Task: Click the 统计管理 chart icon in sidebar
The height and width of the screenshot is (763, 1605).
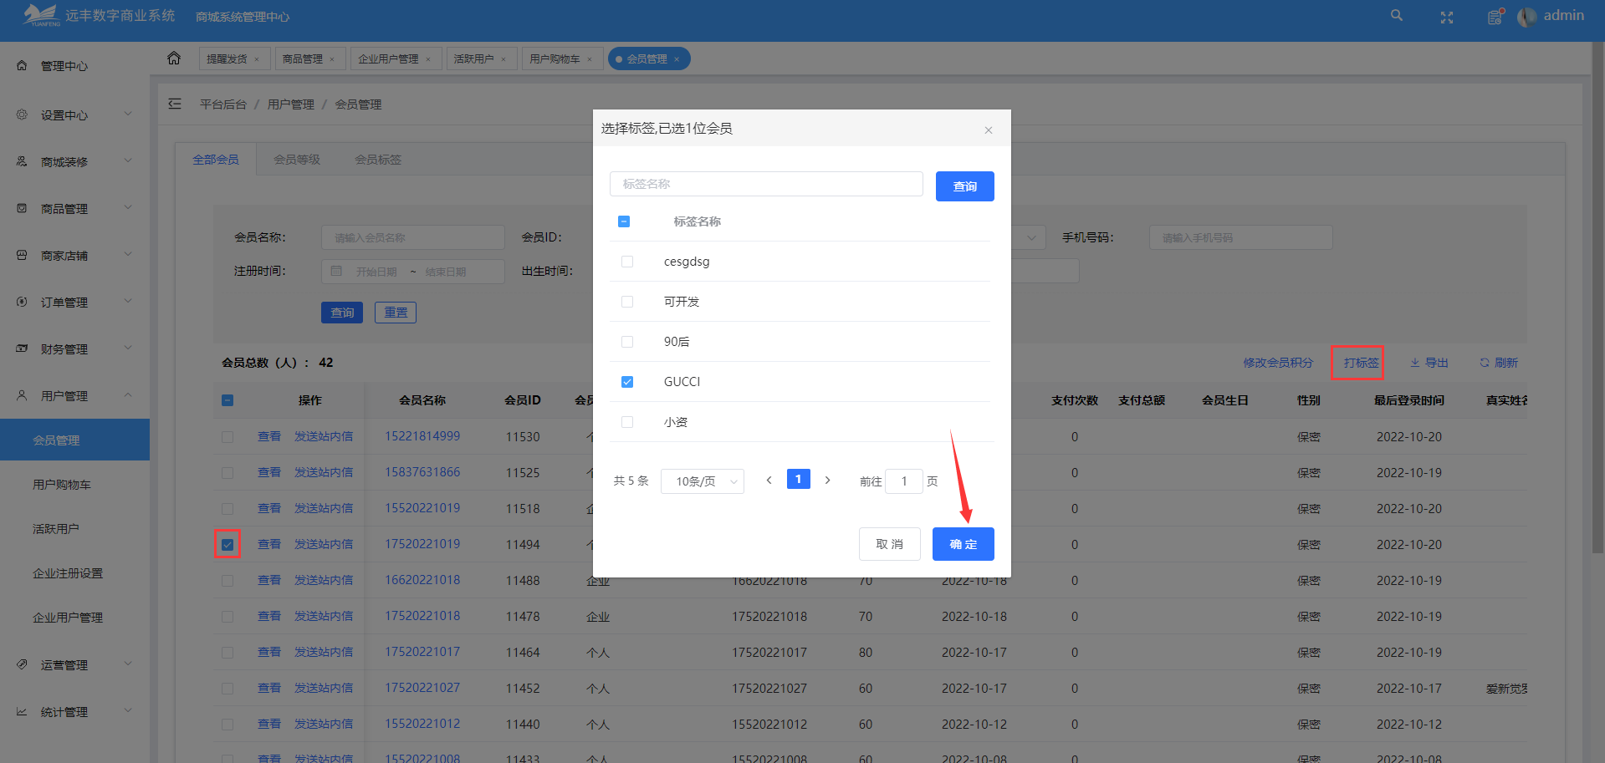Action: pyautogui.click(x=22, y=711)
